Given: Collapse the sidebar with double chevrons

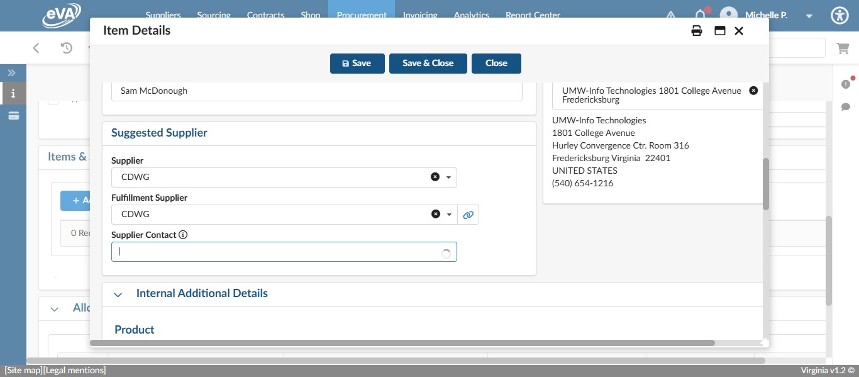Looking at the screenshot, I should 11,72.
